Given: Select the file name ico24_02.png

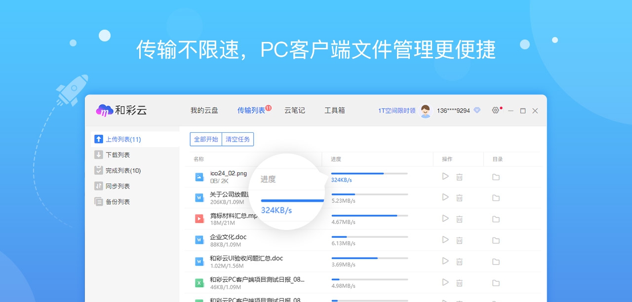Looking at the screenshot, I should coord(229,173).
